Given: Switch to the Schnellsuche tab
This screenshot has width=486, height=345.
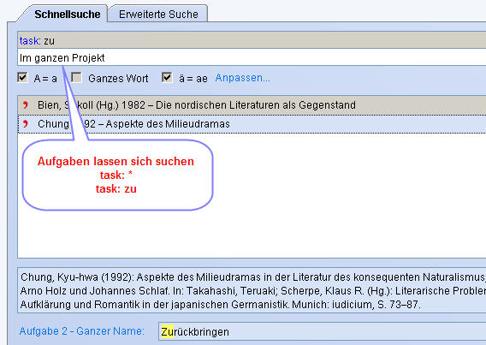Looking at the screenshot, I should [x=68, y=15].
